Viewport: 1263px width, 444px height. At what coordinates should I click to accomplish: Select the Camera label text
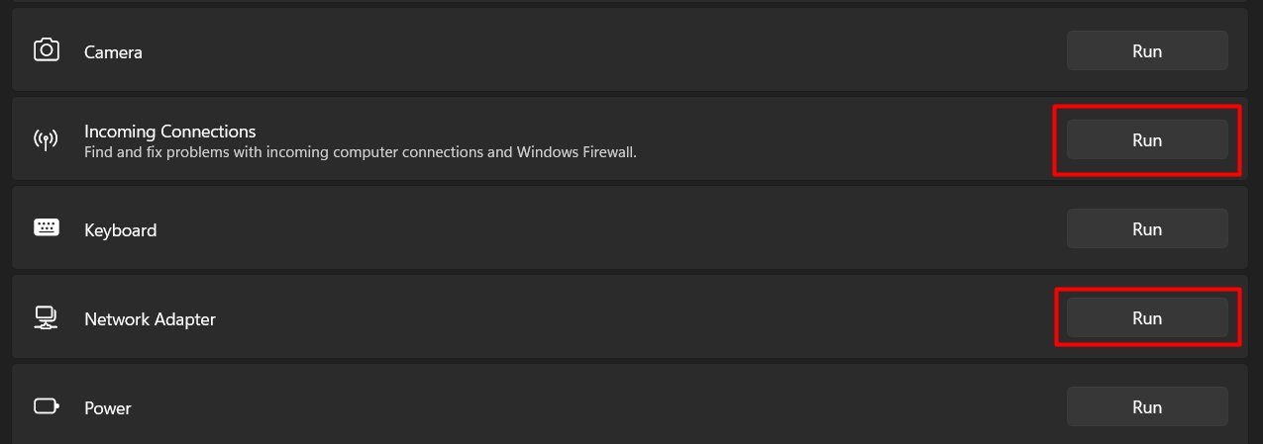pos(113,52)
